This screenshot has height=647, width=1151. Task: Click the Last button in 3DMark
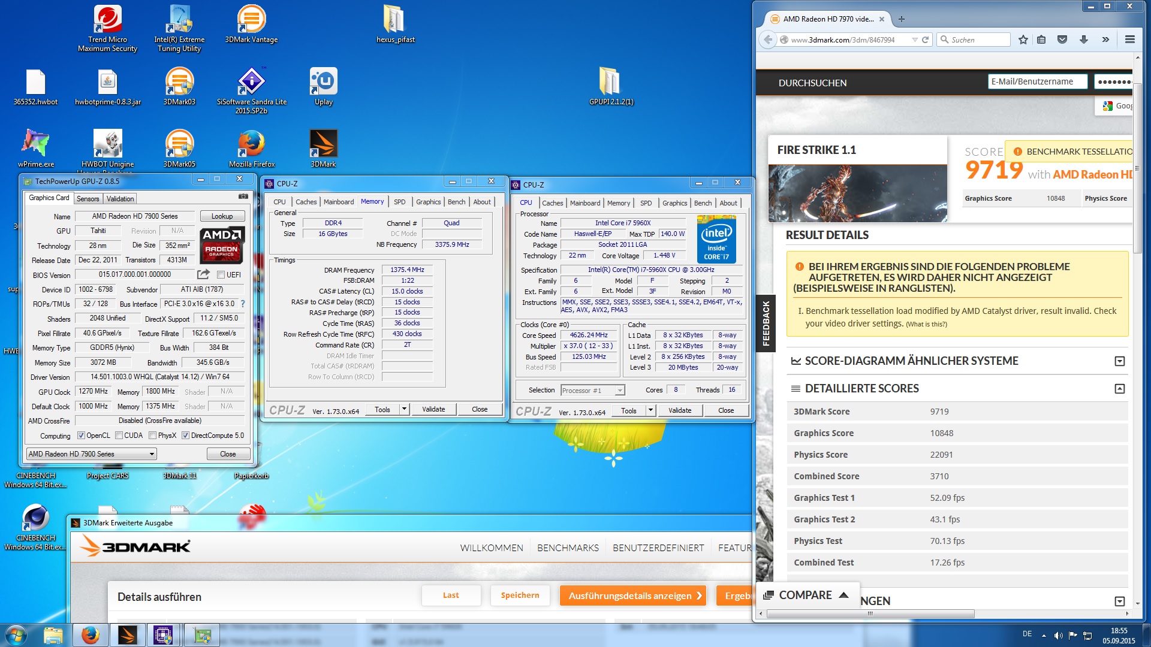coord(451,595)
